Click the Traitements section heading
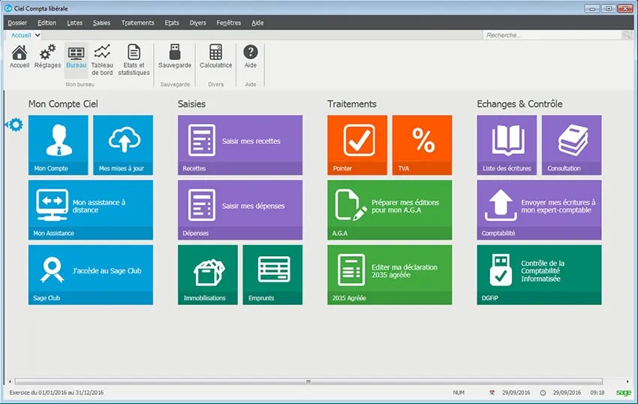Screen dimensions: 638x404 pos(352,104)
